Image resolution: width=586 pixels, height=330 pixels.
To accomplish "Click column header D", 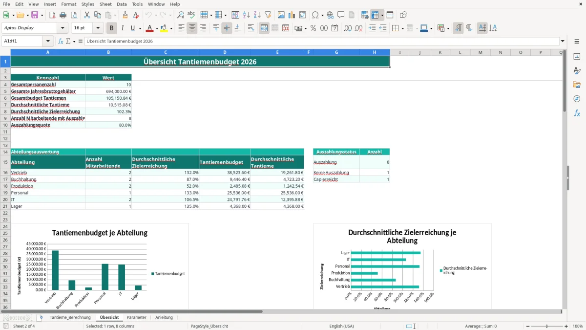I will click(x=225, y=52).
